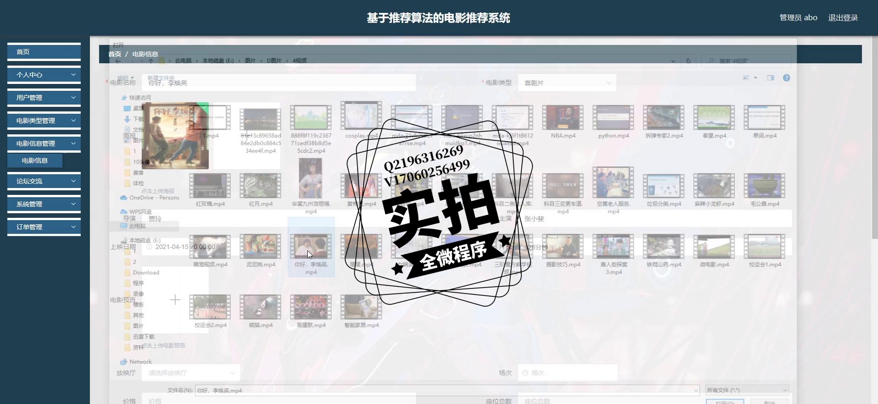The image size is (878, 404).
Task: Expand the 系统管理 sidebar menu arrow
Action: pyautogui.click(x=73, y=204)
